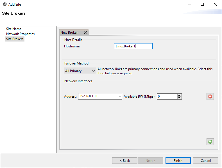The image size is (222, 168).
Task: Click into the Hostname text field
Action: pyautogui.click(x=133, y=46)
